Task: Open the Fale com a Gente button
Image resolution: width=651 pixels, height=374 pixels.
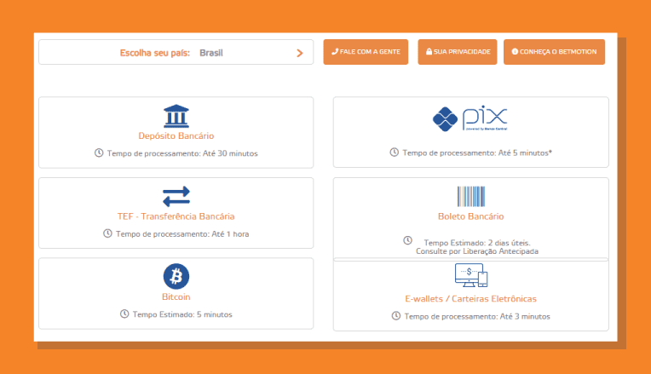Action: (x=366, y=52)
